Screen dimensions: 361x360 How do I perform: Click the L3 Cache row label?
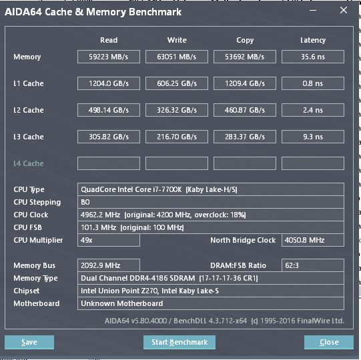(x=29, y=137)
